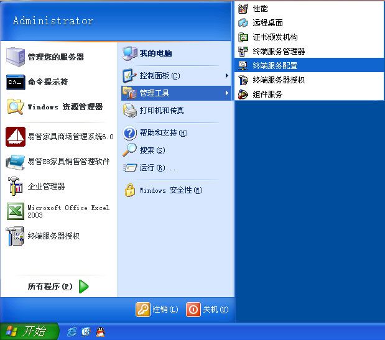385x340 pixels.
Task: Click the 终端服务器授权 icon in left pane
Action: click(x=15, y=236)
